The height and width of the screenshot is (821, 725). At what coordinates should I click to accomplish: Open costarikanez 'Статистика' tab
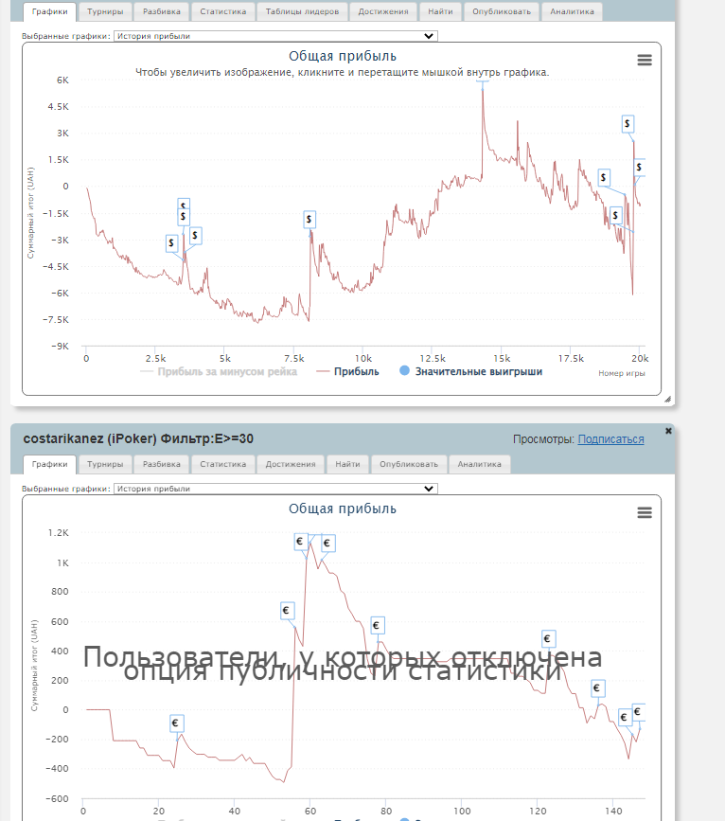tap(223, 464)
